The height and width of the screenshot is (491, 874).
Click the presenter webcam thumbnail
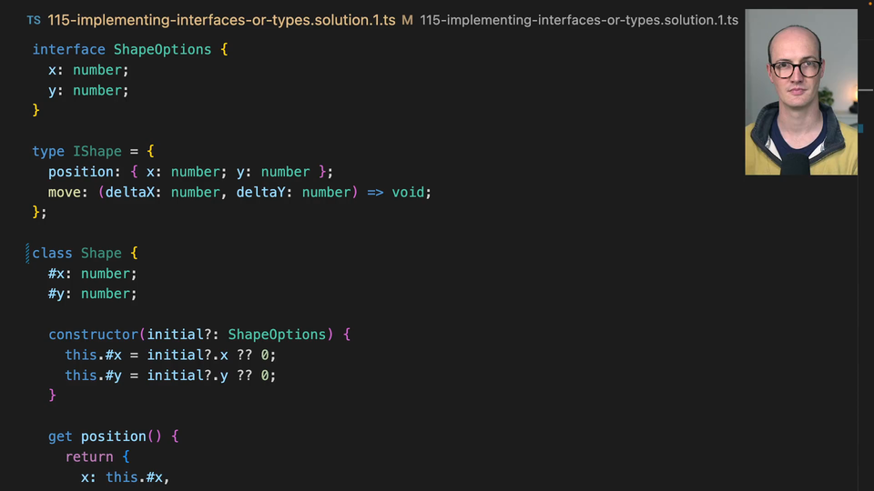pos(800,92)
